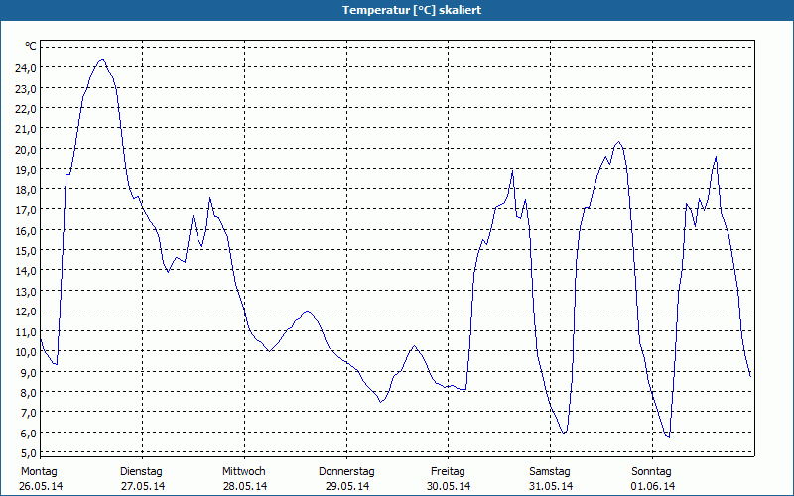This screenshot has width=794, height=496.
Task: Click the °C unit label on axis
Action: [31, 46]
